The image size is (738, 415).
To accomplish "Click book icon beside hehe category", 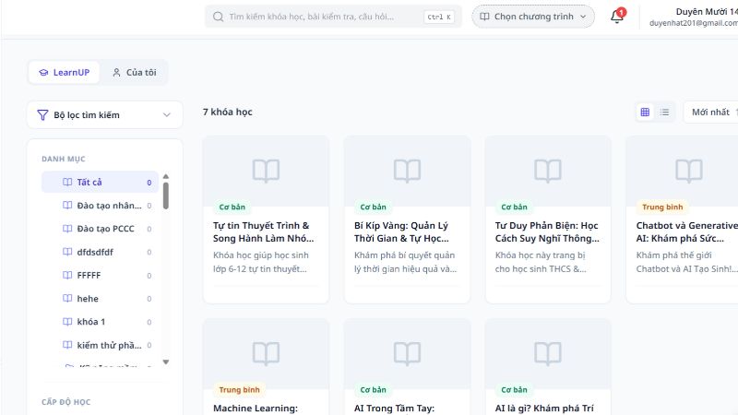I will 67,298.
